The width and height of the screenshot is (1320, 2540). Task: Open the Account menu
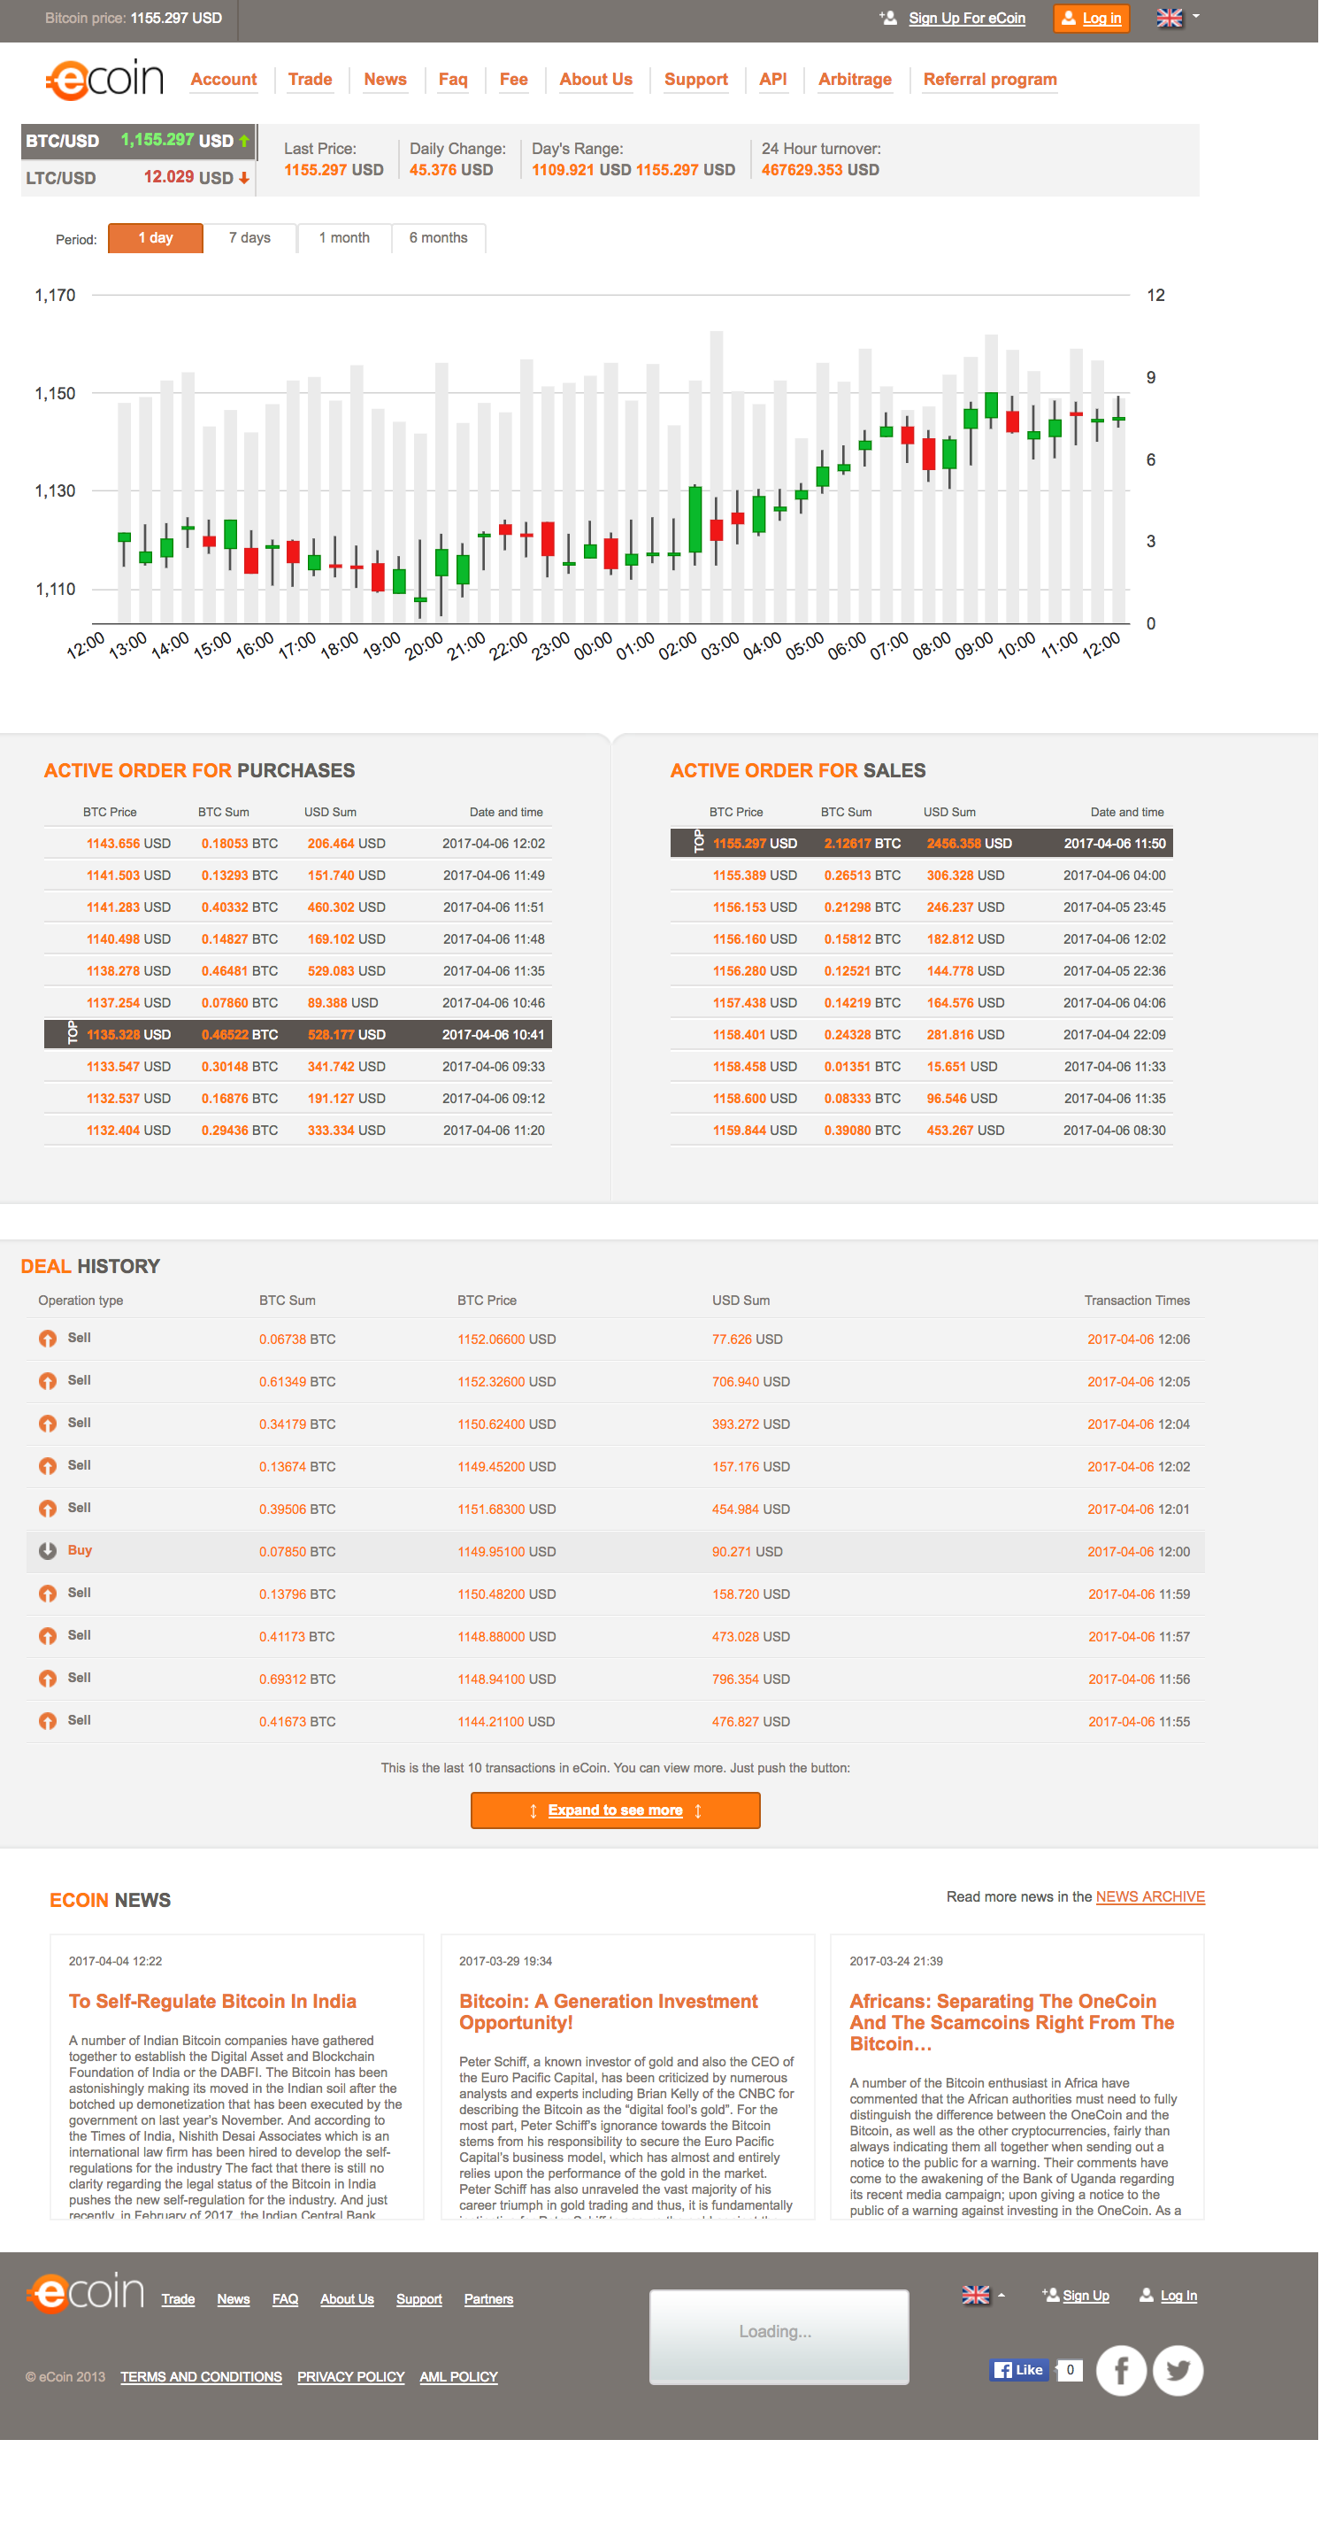[224, 79]
